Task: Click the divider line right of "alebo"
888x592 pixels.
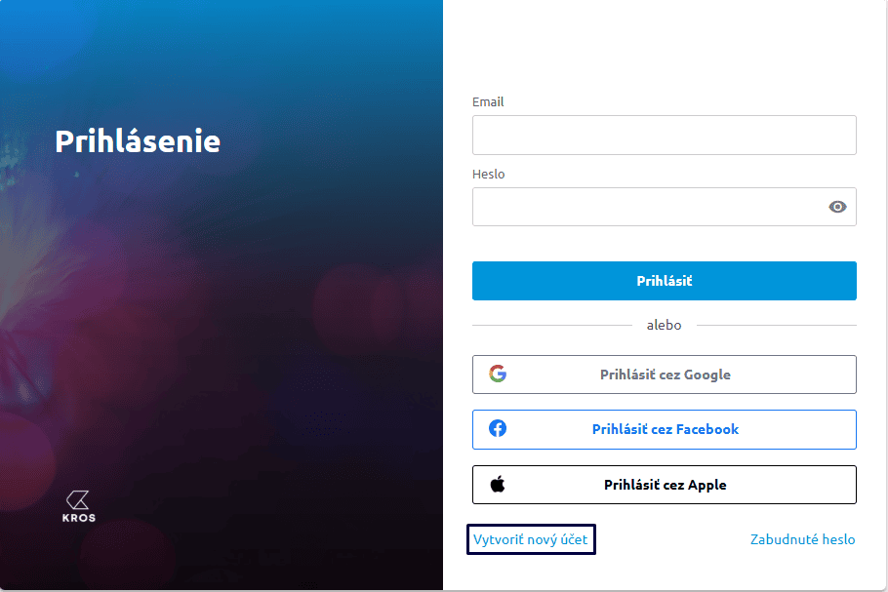Action: 776,325
